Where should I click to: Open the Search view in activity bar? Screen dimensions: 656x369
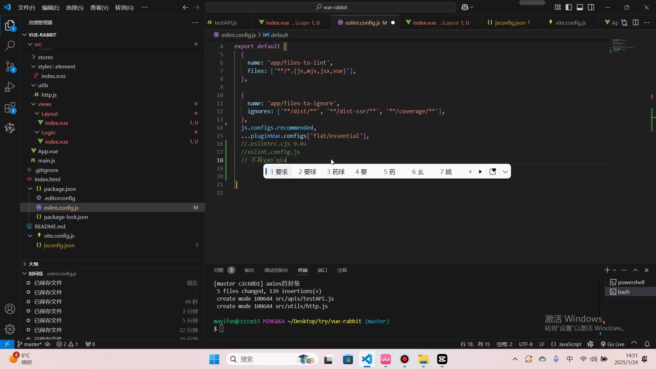pyautogui.click(x=10, y=45)
